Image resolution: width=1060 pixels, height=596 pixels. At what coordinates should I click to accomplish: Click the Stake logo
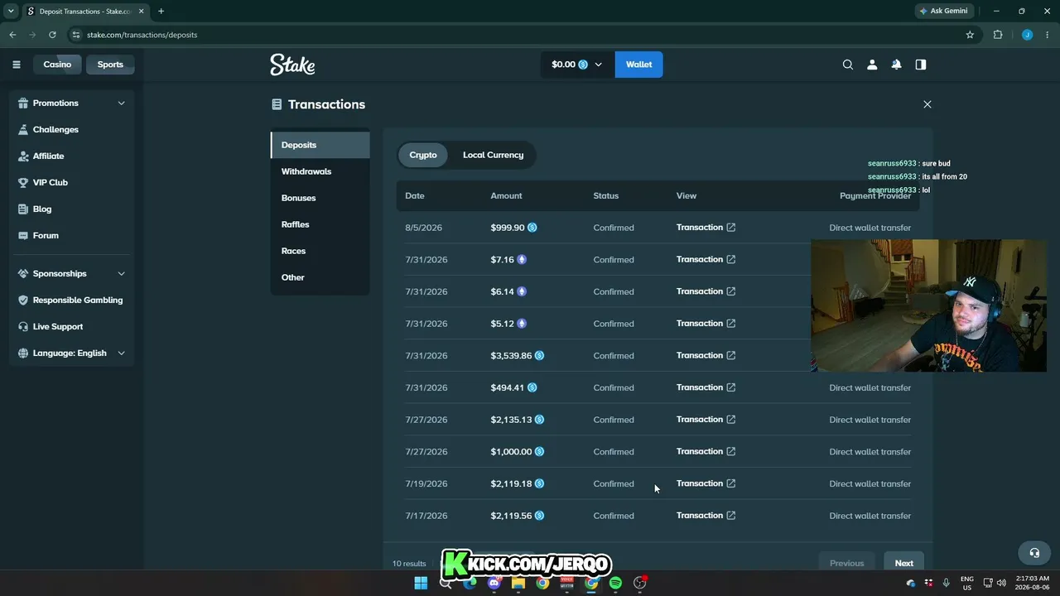point(292,65)
